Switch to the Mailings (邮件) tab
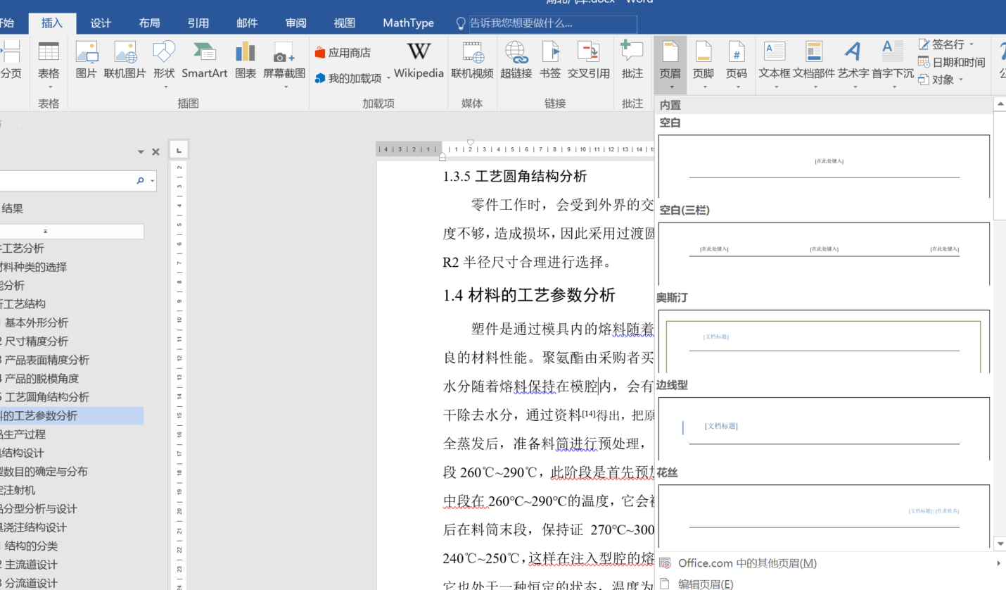The width and height of the screenshot is (1006, 590). click(247, 23)
